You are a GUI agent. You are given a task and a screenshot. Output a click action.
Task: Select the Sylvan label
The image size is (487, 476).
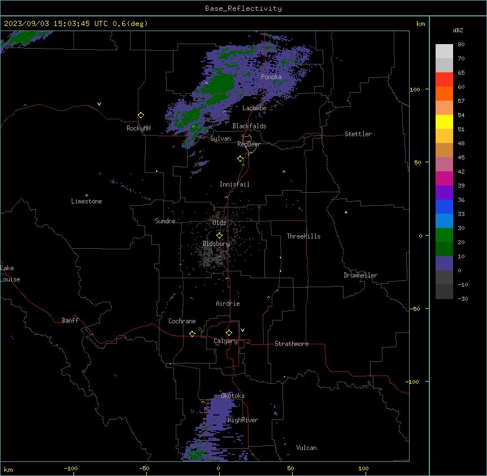coord(220,139)
